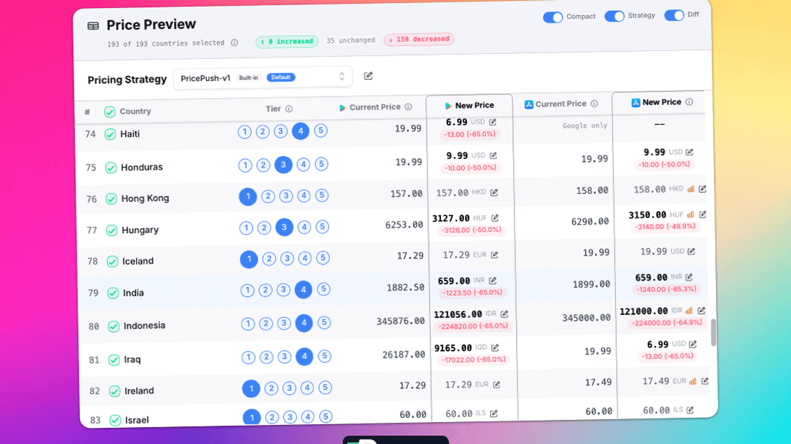Open the PricePush-v1 pricing strategy dropdown

(x=263, y=78)
